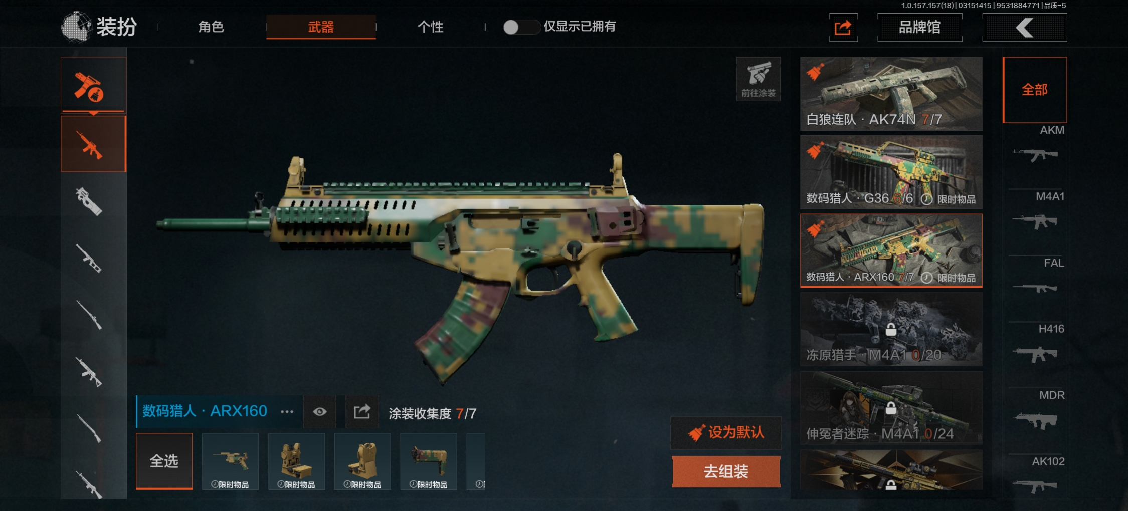
Task: Click the orange share icon in top bar
Action: pos(843,27)
